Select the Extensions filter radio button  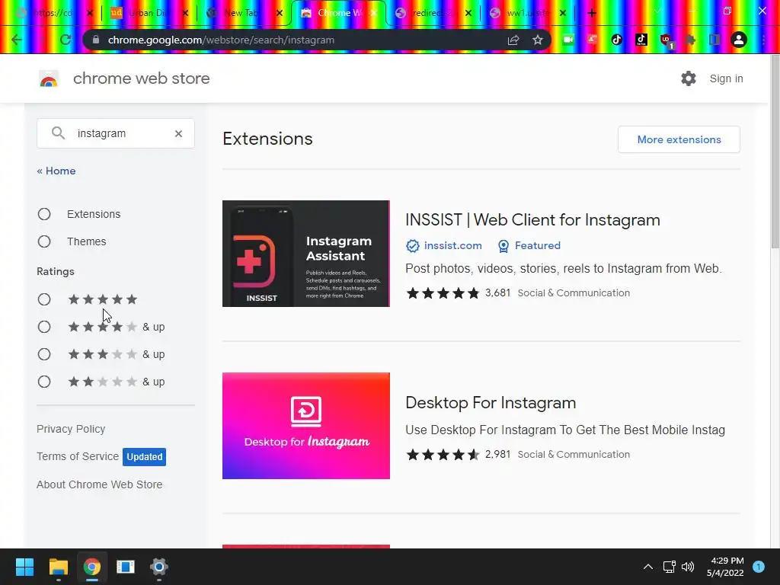pos(44,214)
